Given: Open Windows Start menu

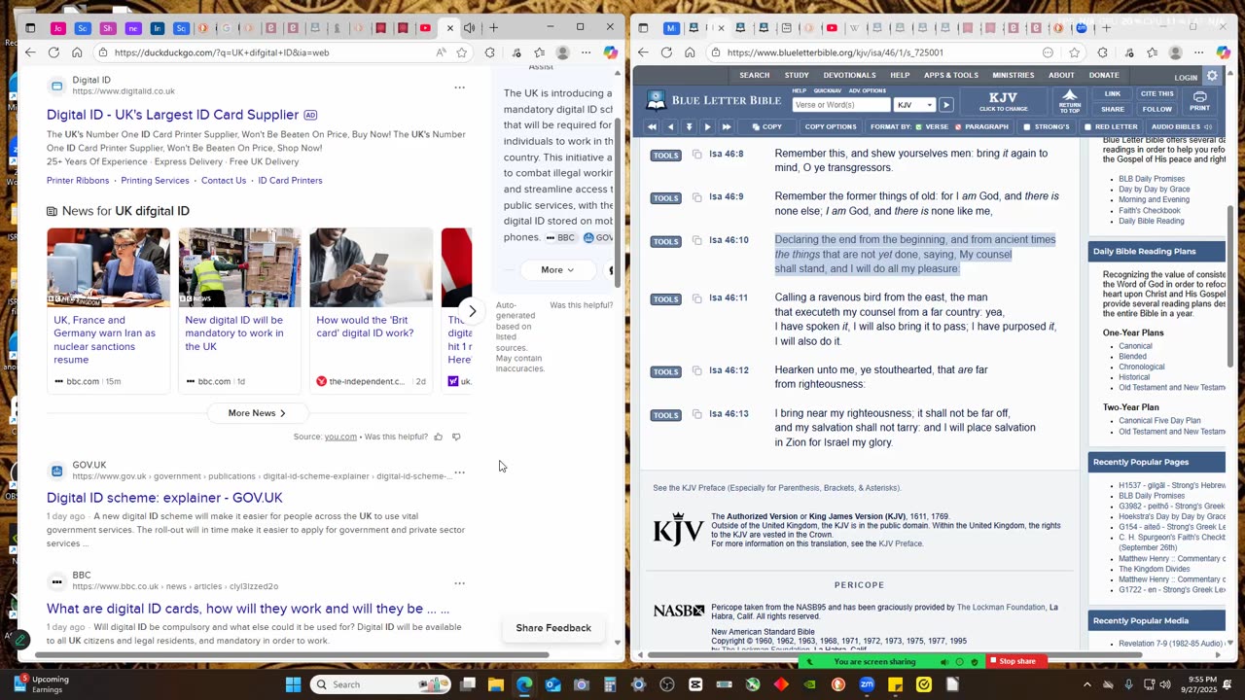Looking at the screenshot, I should click(293, 684).
